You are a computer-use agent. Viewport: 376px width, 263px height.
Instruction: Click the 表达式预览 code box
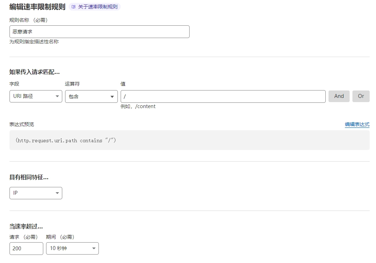click(x=189, y=140)
